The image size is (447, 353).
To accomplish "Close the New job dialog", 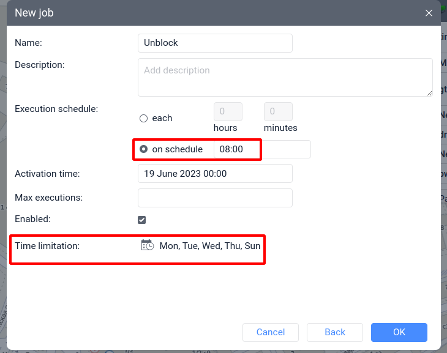I will pos(429,13).
